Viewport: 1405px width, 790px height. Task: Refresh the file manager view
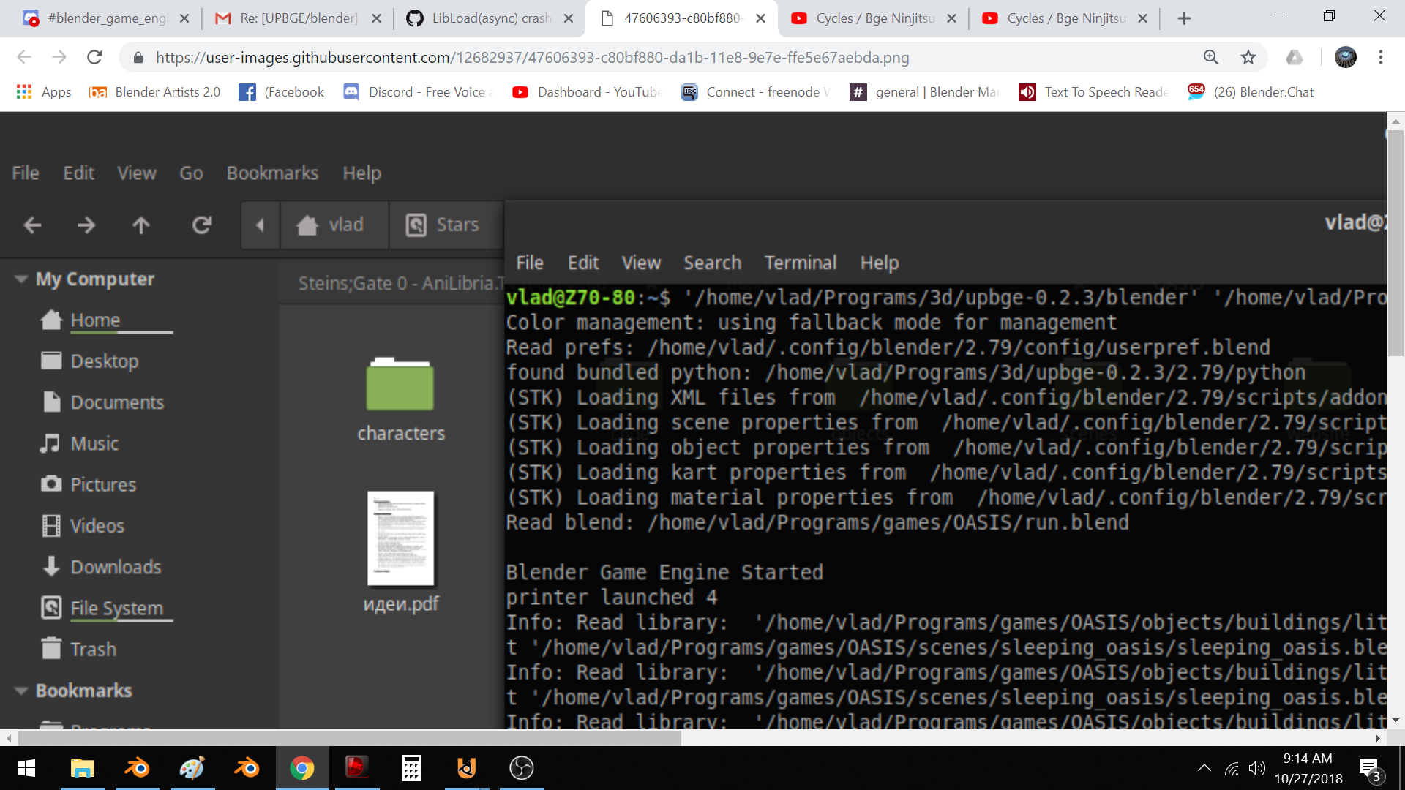(x=202, y=225)
